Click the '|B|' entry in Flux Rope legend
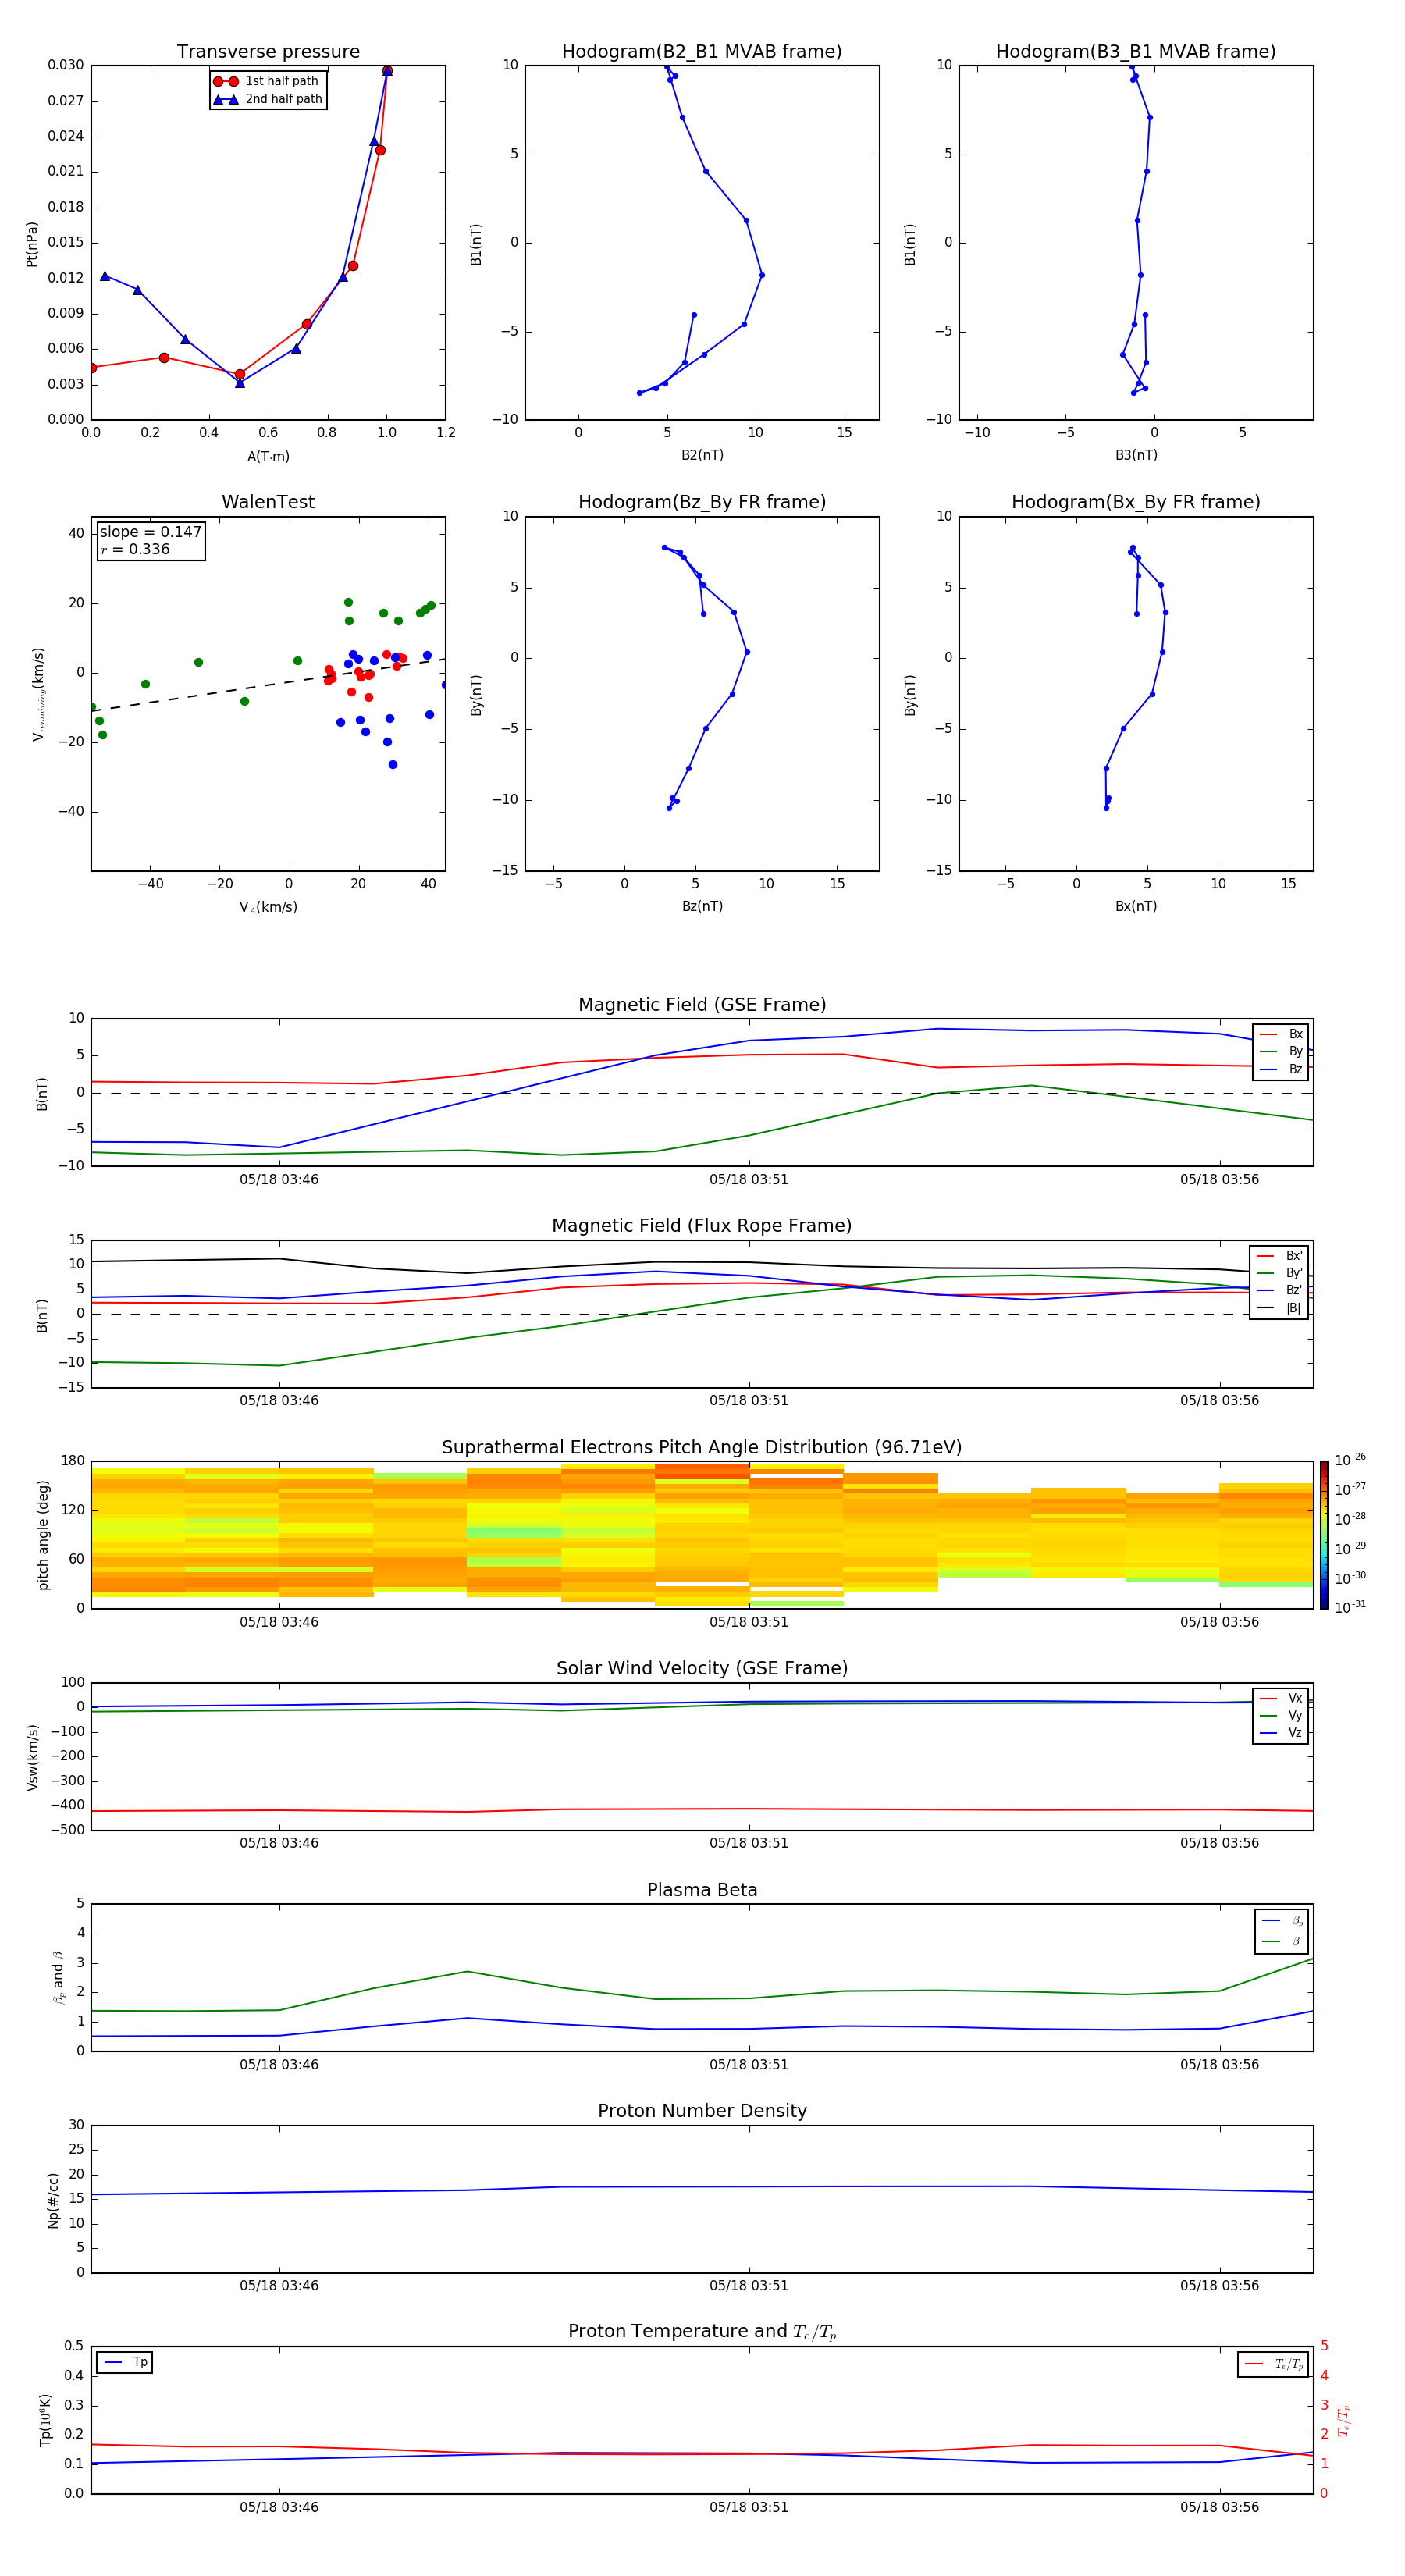 pyautogui.click(x=1279, y=1308)
